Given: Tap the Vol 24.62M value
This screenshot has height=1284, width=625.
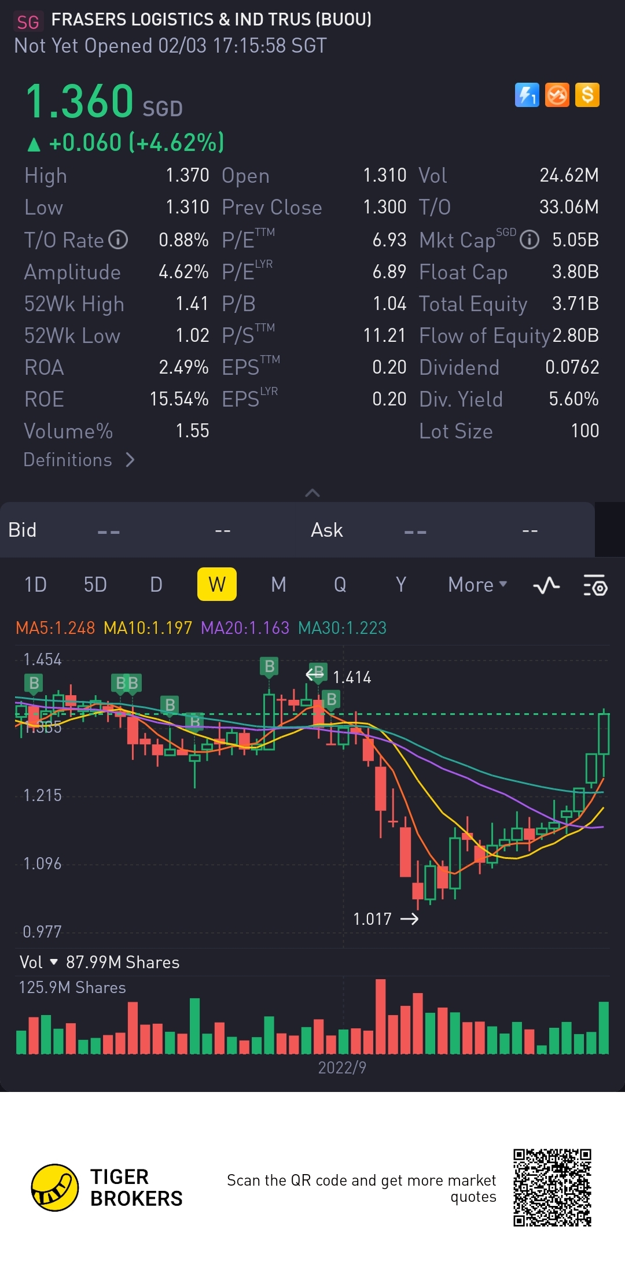Looking at the screenshot, I should [x=569, y=175].
